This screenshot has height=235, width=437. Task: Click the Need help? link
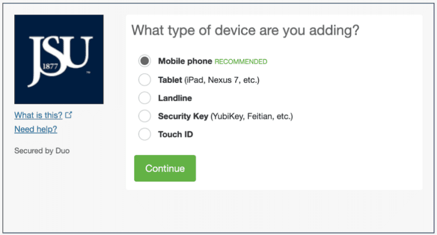pyautogui.click(x=36, y=129)
